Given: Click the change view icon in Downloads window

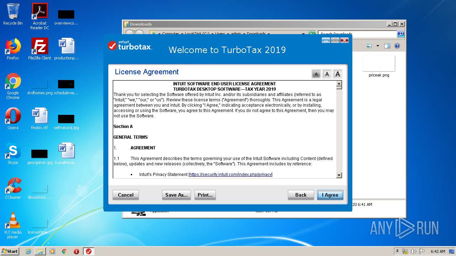Looking at the screenshot, I should (369, 46).
